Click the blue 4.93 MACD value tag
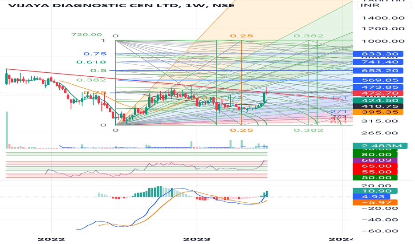The image size is (415, 244). [372, 197]
